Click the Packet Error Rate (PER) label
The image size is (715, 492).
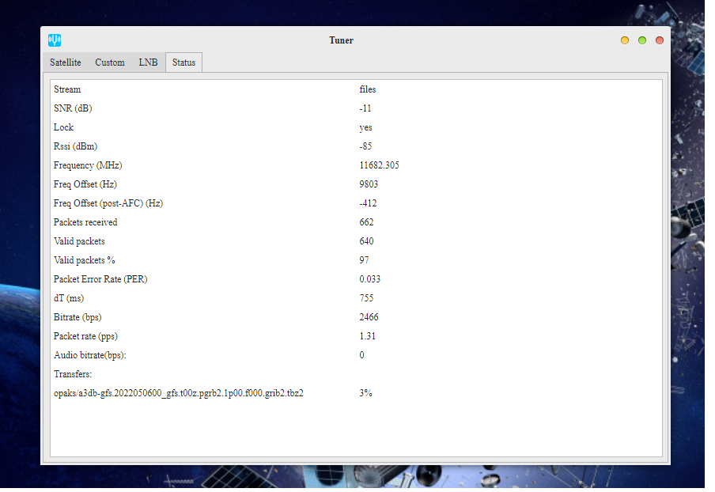100,279
